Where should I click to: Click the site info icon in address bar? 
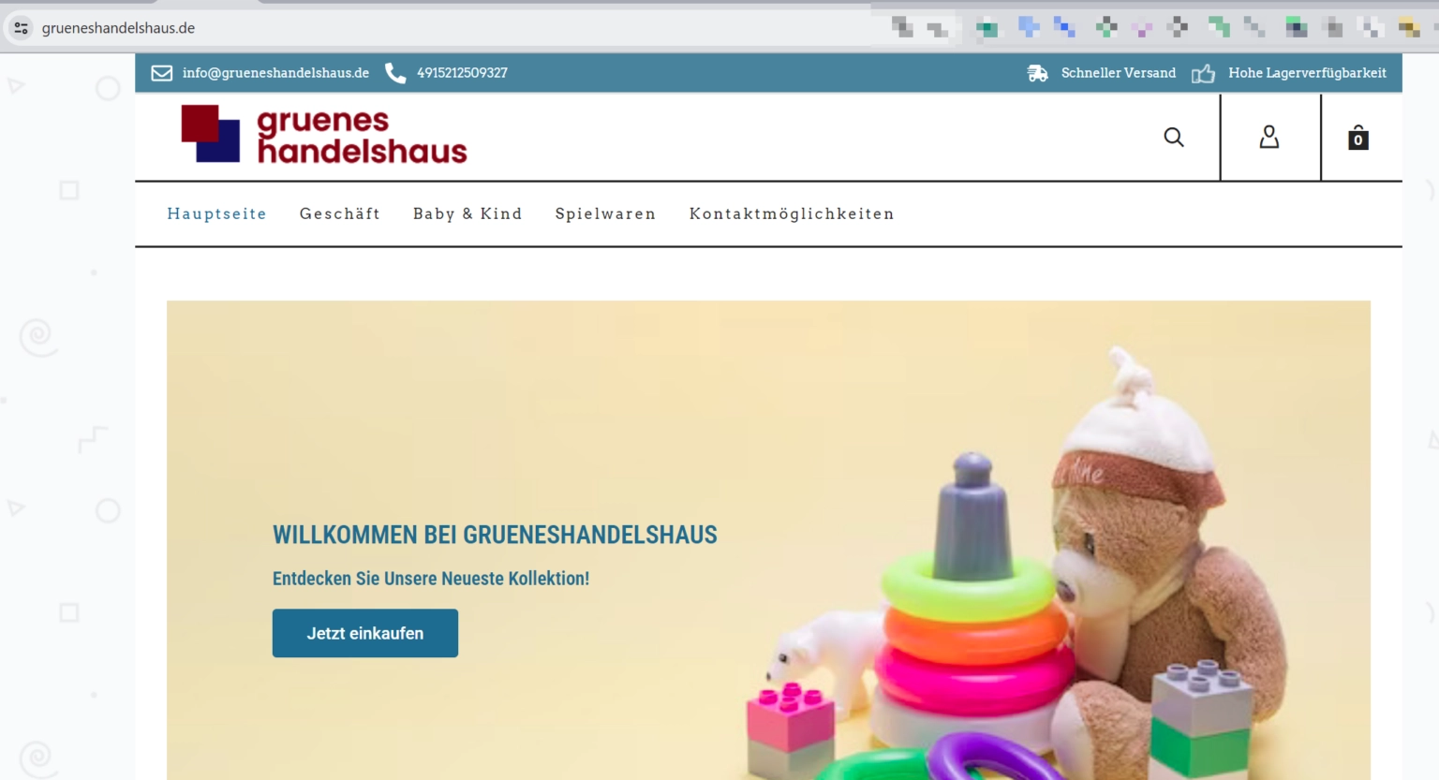[x=21, y=28]
